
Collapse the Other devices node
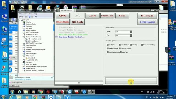(22, 56)
